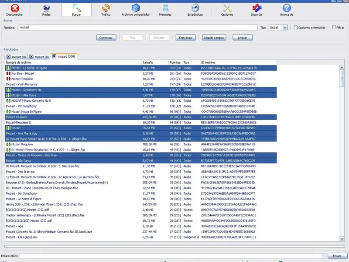Sort results by Fuentes column header
Image resolution: width=349 pixels, height=262 pixels.
click(175, 62)
